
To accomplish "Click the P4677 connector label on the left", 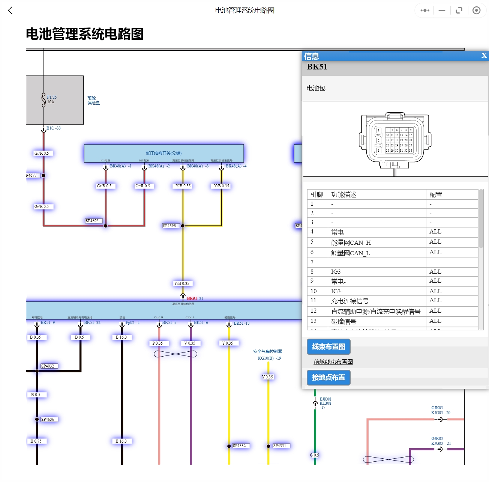I will (32, 175).
